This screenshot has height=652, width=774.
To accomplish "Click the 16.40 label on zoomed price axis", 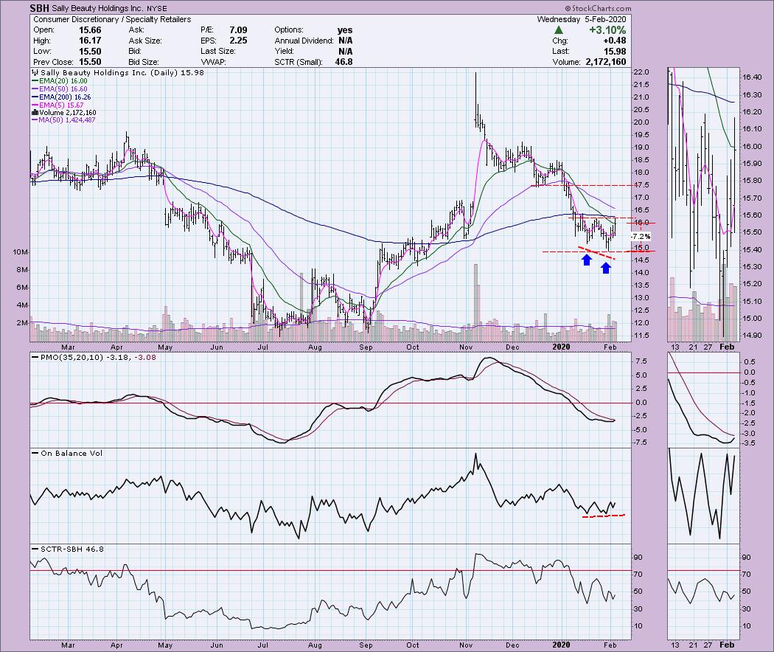I will point(751,77).
